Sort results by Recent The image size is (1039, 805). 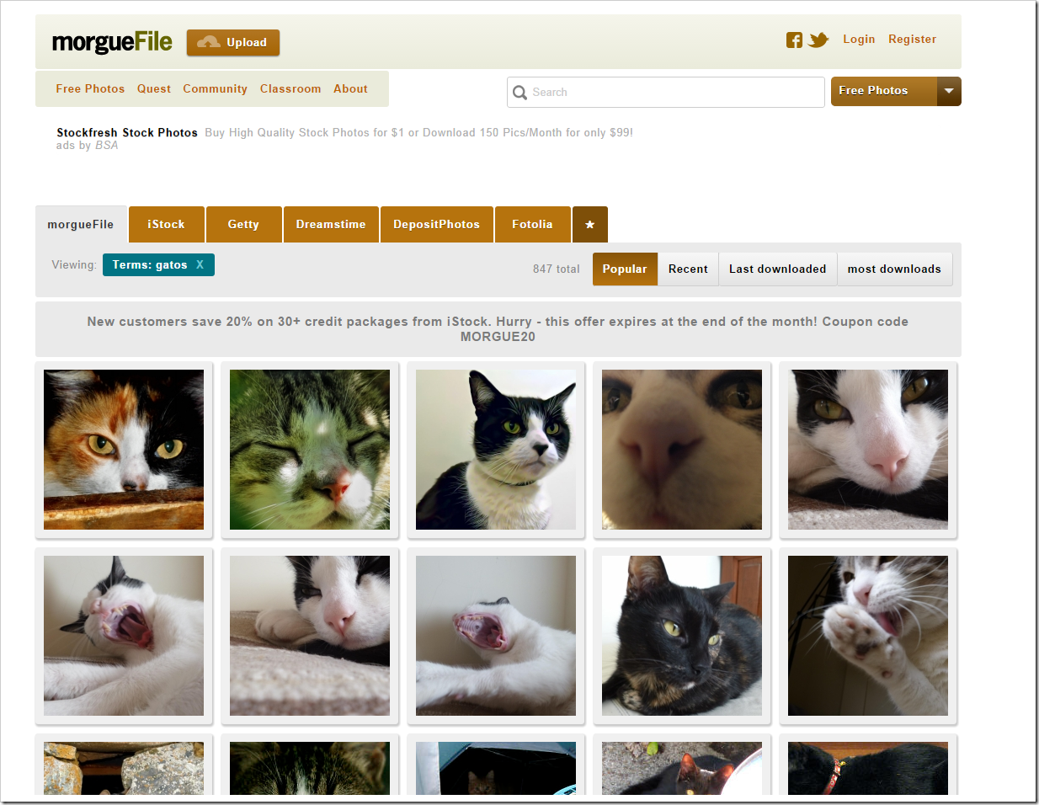(x=688, y=269)
